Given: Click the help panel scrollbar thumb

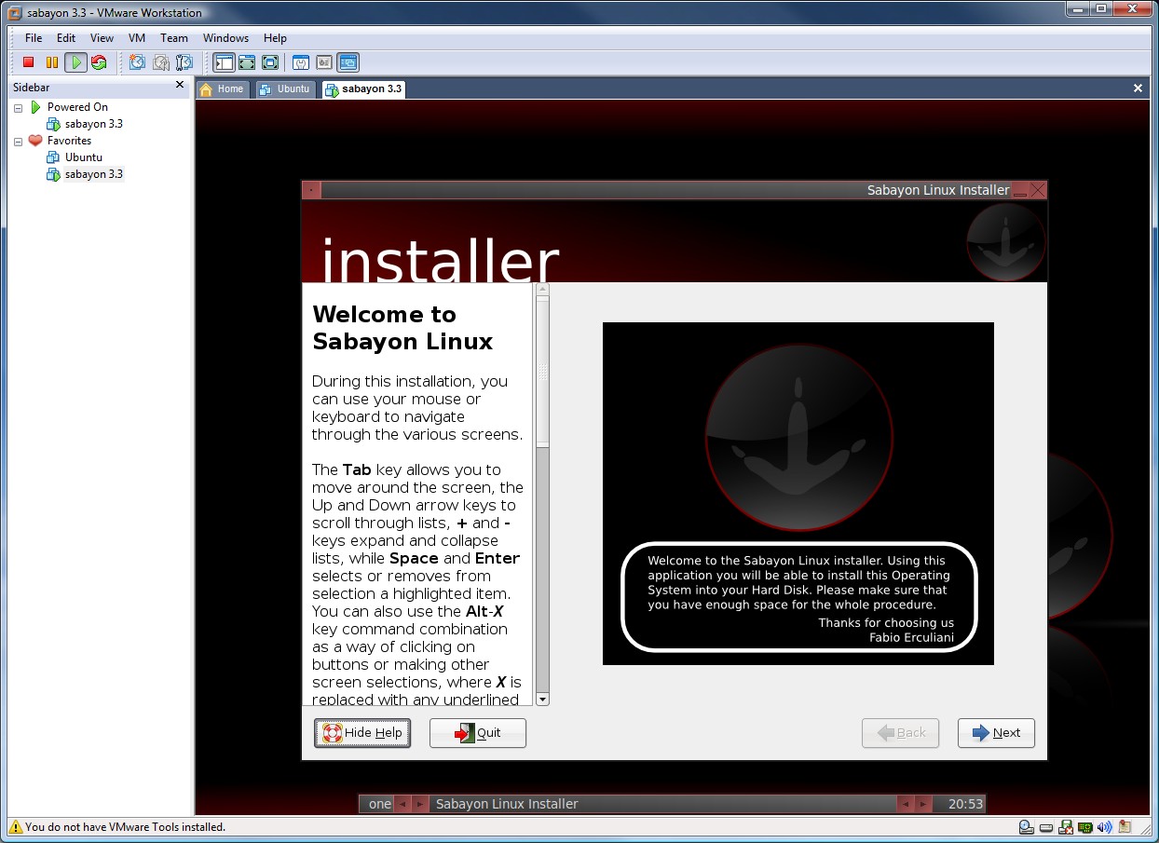Looking at the screenshot, I should pyautogui.click(x=543, y=373).
